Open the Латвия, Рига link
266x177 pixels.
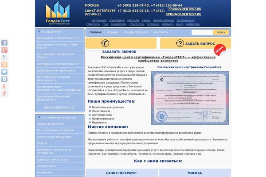coord(193,24)
